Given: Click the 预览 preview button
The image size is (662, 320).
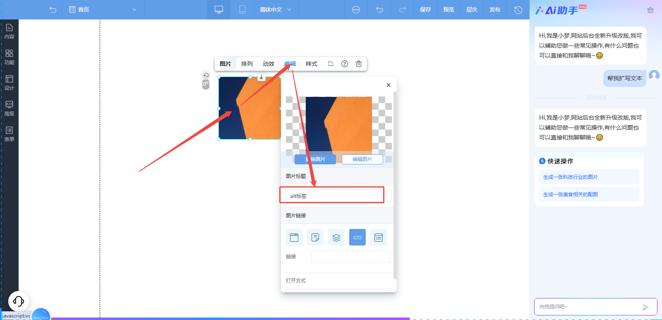Looking at the screenshot, I should (x=449, y=10).
